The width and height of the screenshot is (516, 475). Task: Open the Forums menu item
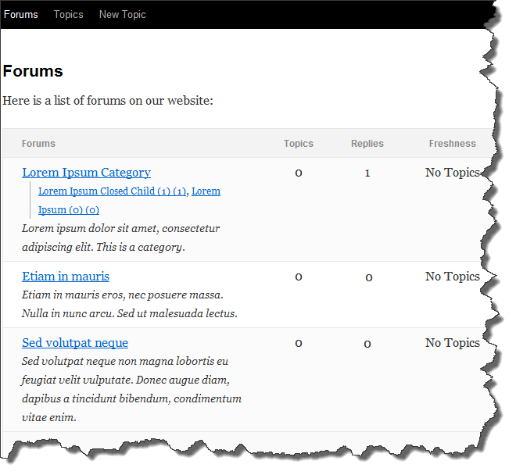point(21,15)
